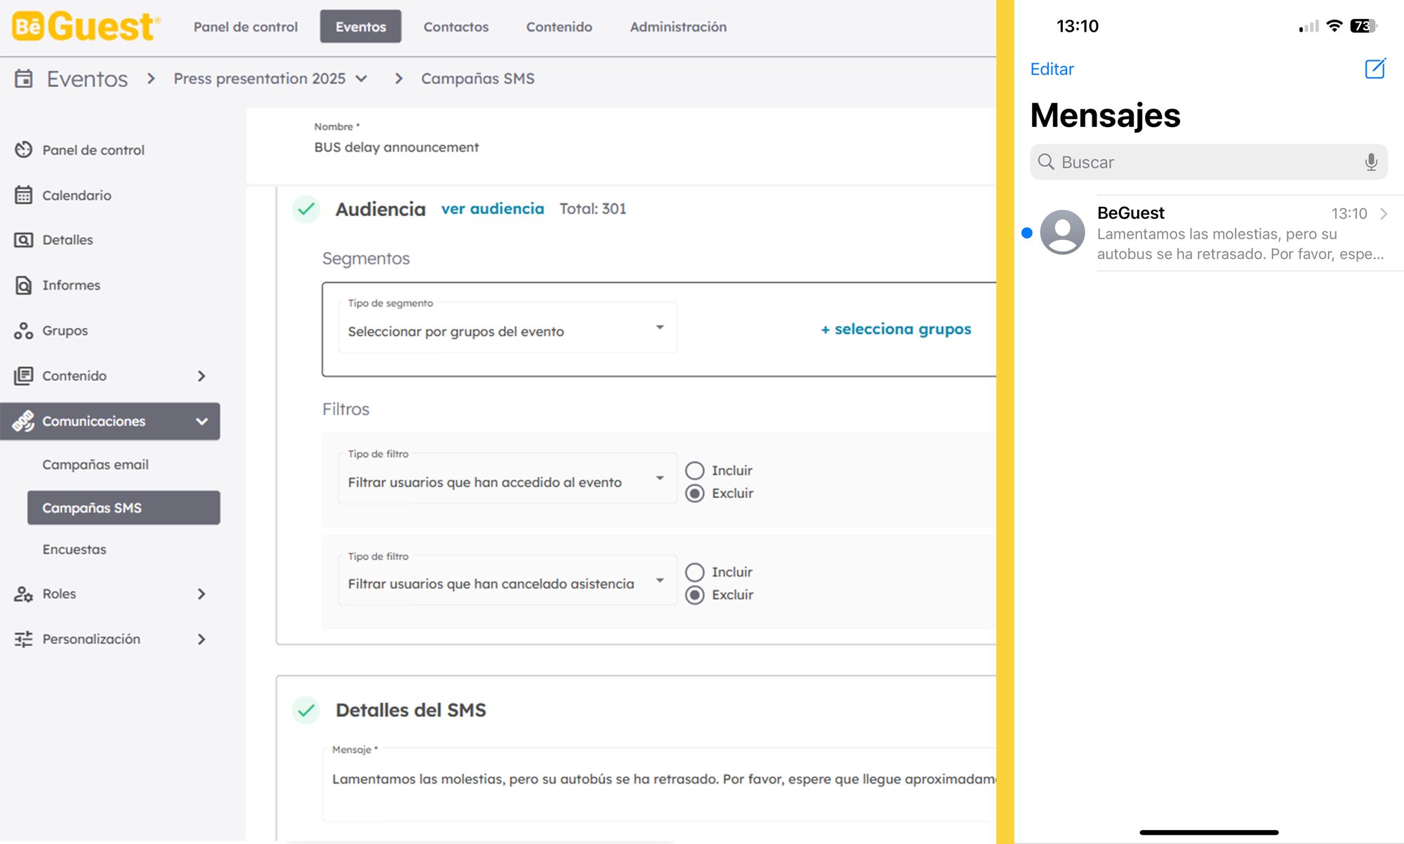Tap the compose new message icon
This screenshot has width=1404, height=844.
click(x=1375, y=69)
